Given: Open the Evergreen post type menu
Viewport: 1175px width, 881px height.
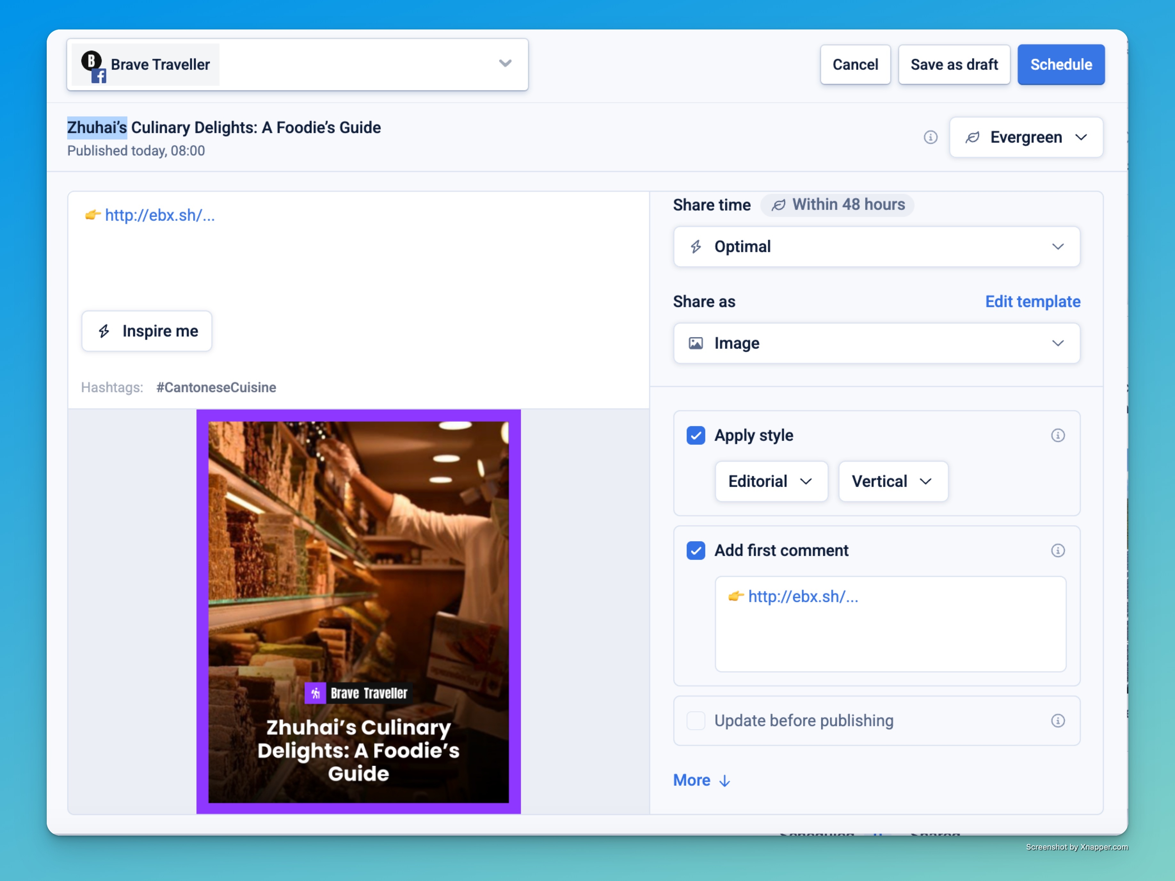Looking at the screenshot, I should [x=1026, y=138].
